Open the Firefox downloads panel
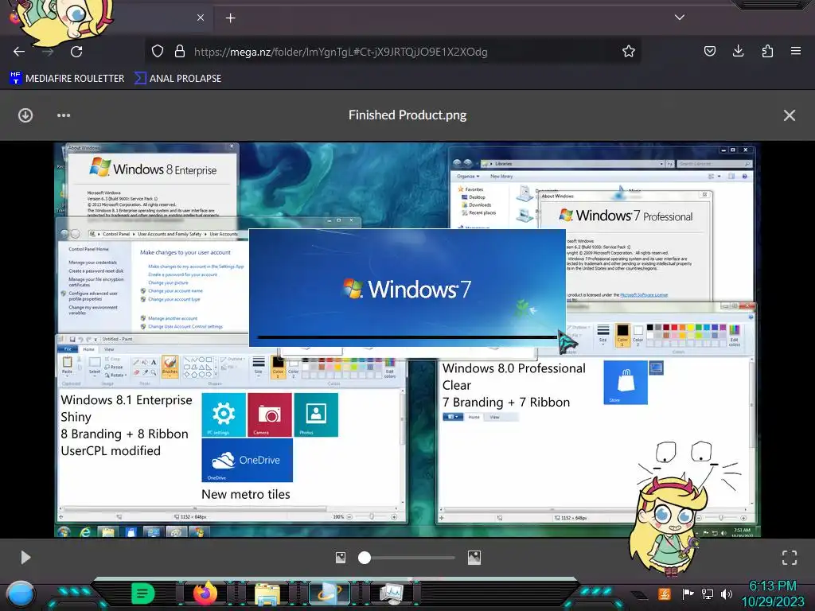 [x=738, y=51]
